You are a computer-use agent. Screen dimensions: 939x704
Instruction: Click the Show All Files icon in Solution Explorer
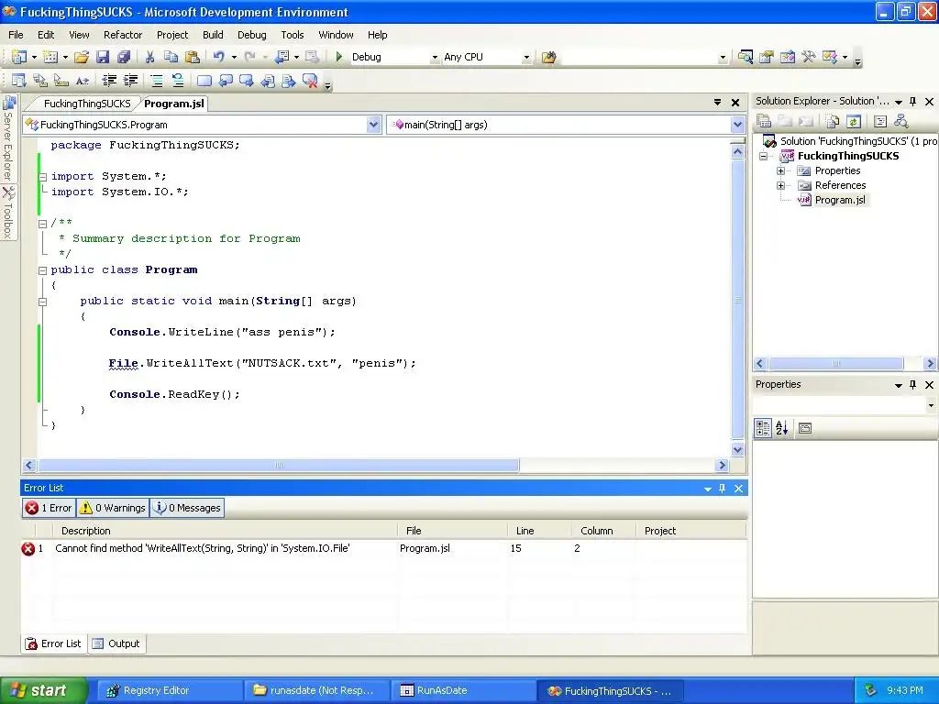(x=833, y=122)
